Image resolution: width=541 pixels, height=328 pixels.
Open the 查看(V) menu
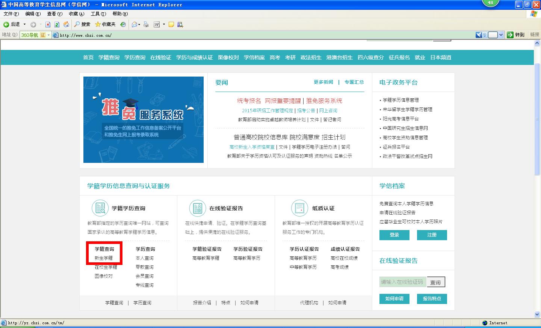point(54,14)
